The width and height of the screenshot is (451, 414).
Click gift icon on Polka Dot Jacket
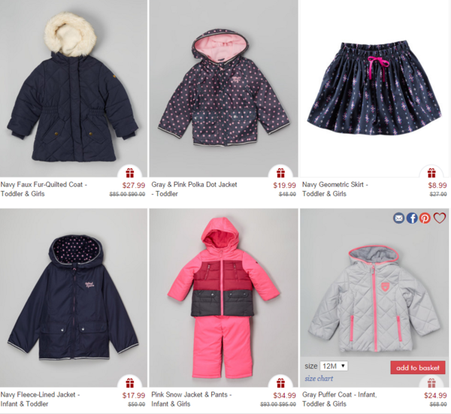(x=280, y=173)
